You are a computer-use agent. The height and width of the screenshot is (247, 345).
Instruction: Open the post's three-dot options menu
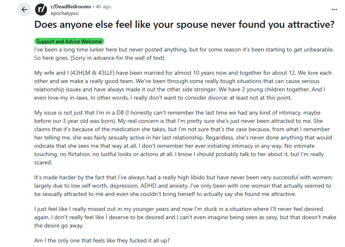tap(334, 10)
